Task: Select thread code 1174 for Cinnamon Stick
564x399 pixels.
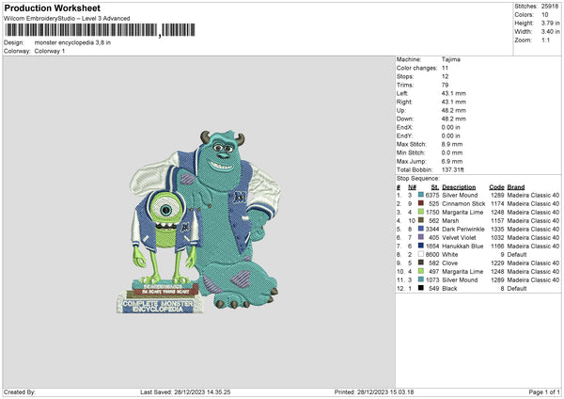Action: point(497,204)
